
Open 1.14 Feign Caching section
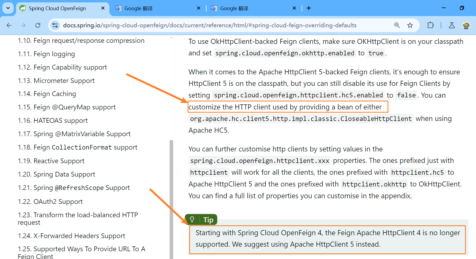point(47,94)
